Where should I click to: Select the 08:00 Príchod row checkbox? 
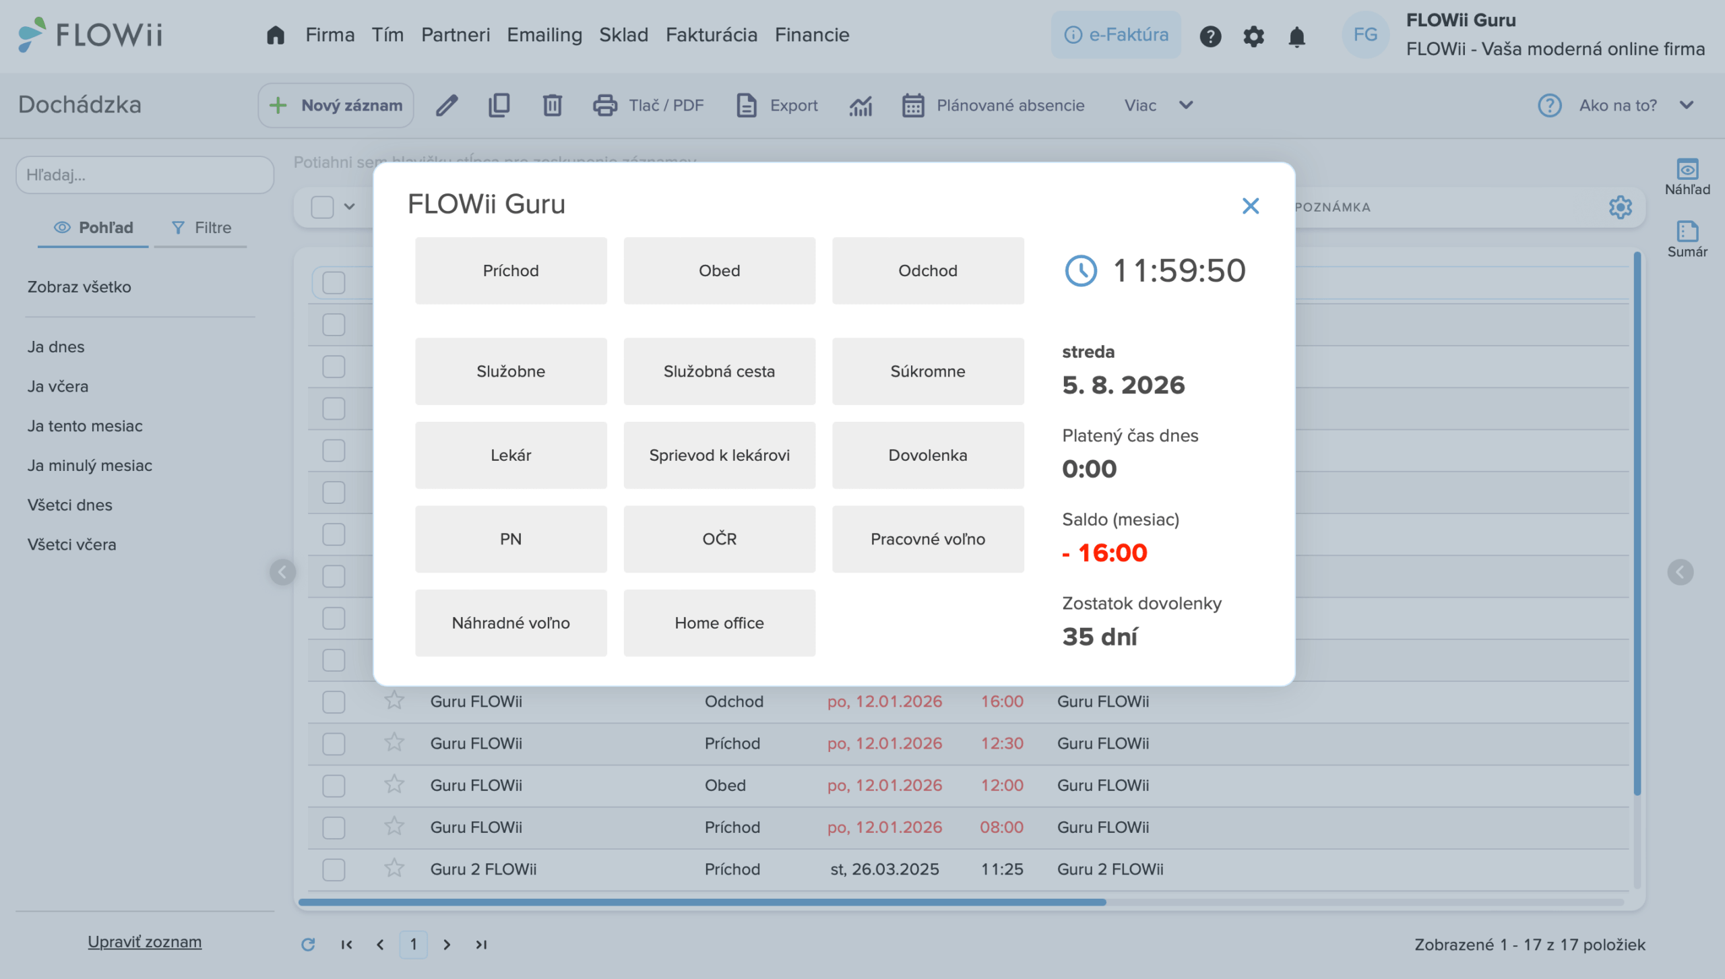tap(334, 827)
